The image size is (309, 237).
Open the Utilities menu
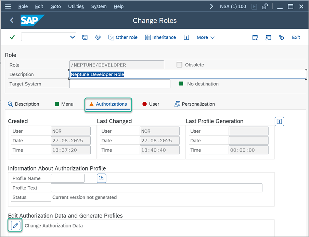coord(76,6)
